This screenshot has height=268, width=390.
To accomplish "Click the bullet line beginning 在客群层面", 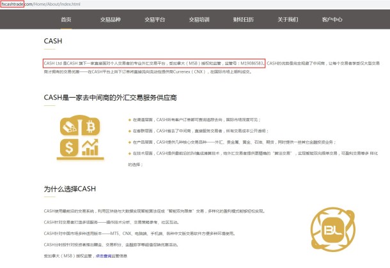I will (201, 131).
